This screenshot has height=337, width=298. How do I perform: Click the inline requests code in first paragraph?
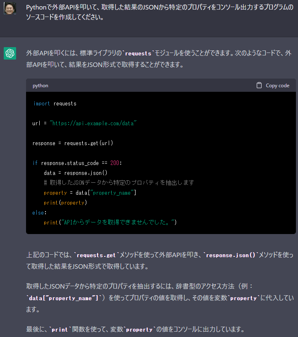click(x=138, y=53)
